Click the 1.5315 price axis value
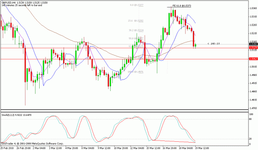This screenshot has width=258, height=150. tap(253, 16)
